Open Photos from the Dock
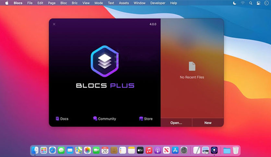The image size is (271, 157). (x=88, y=150)
